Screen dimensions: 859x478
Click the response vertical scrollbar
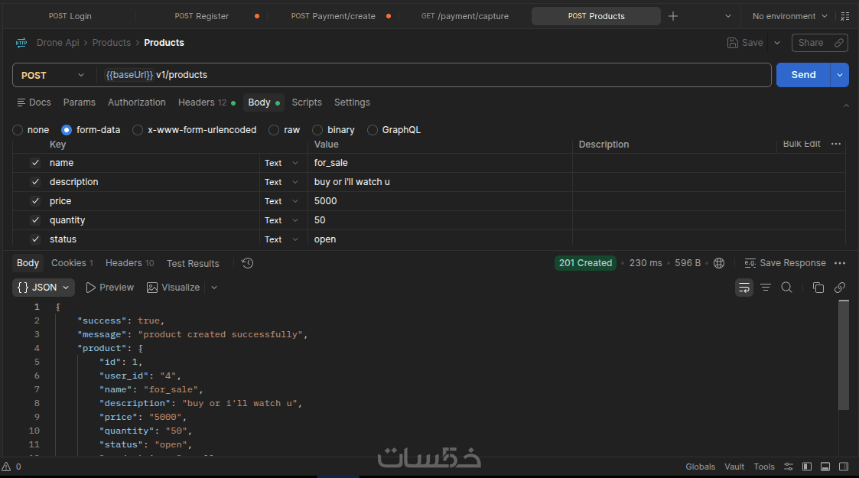coord(844,355)
